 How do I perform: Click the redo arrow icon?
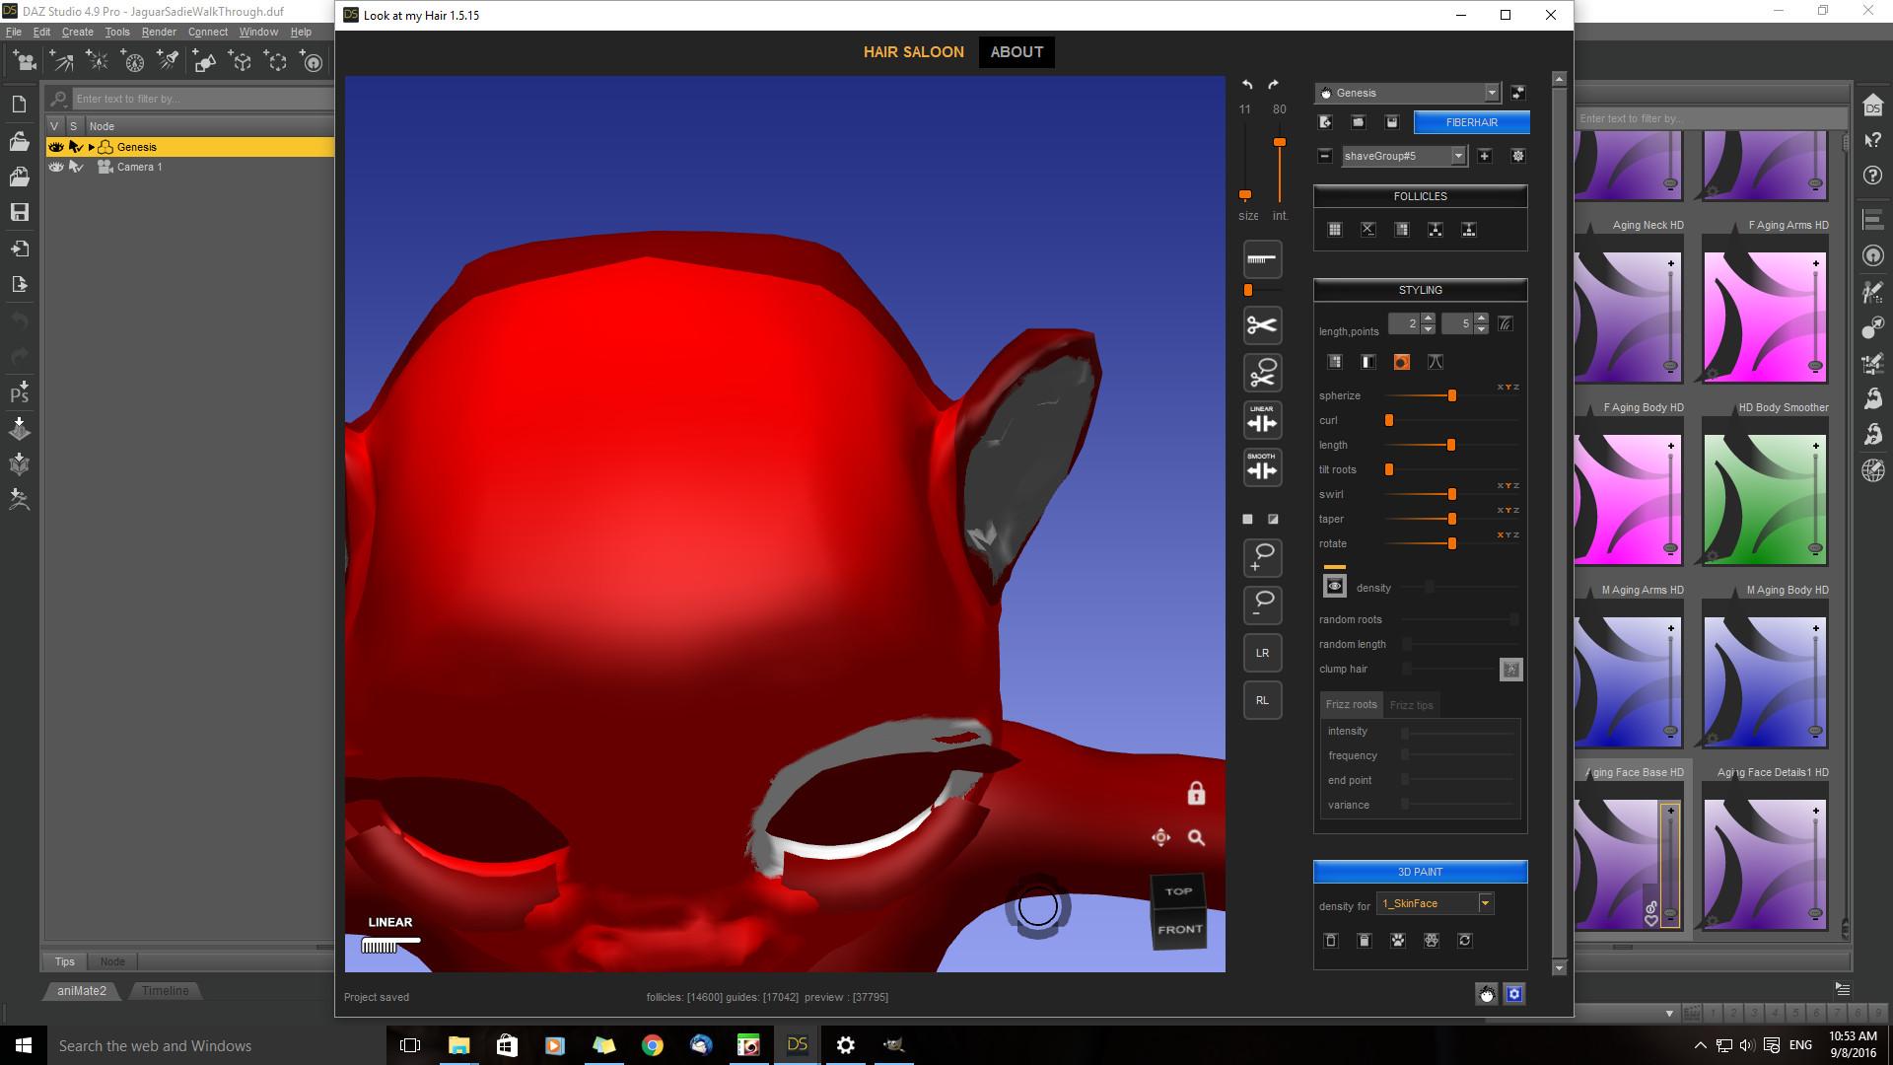[1273, 85]
